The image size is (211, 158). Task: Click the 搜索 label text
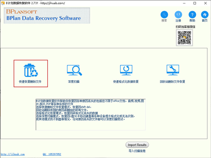pos(164,21)
